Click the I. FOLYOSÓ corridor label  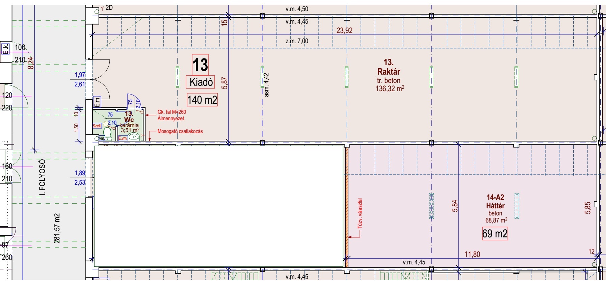43,178
